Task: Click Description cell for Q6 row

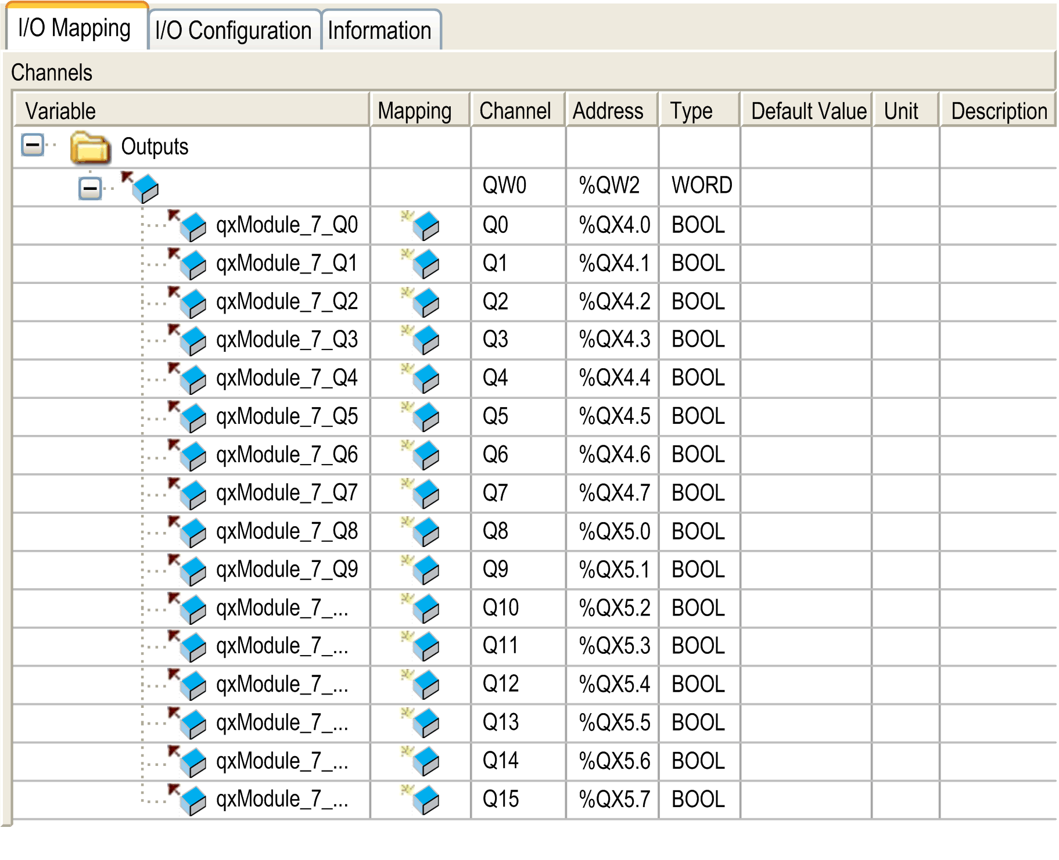Action: click(x=997, y=455)
